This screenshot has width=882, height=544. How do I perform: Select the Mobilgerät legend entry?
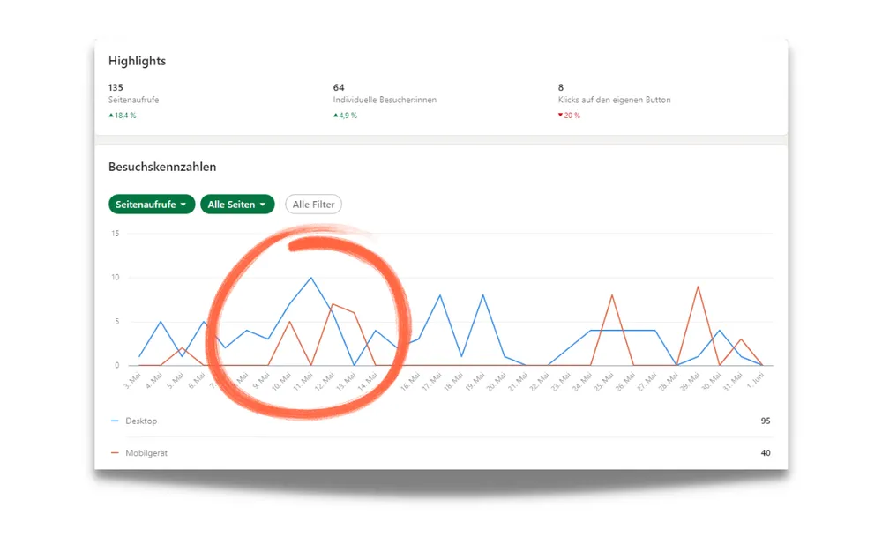coord(146,453)
